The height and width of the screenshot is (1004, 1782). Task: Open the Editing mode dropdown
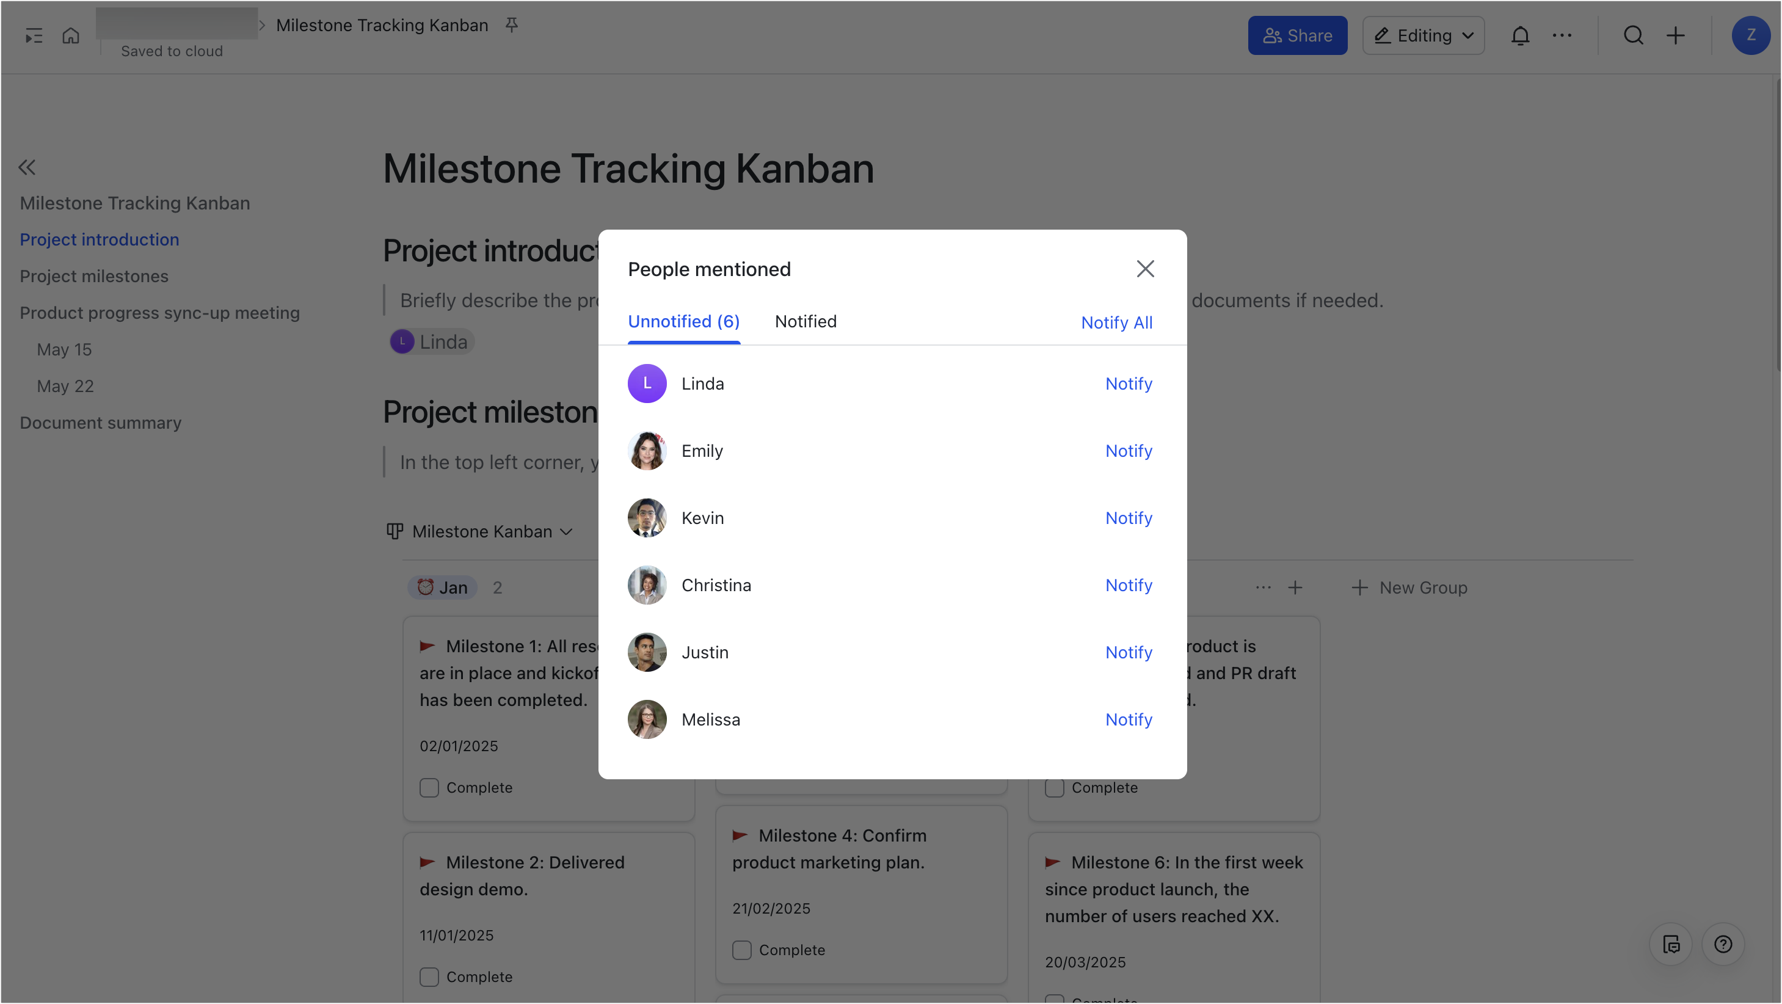click(1423, 35)
